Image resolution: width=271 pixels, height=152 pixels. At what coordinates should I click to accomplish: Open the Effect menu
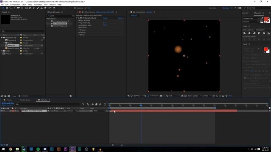point(30,5)
